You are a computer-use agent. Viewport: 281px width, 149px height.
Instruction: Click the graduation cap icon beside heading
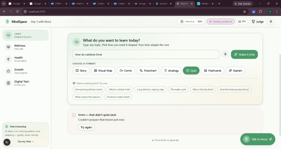(x=76, y=42)
